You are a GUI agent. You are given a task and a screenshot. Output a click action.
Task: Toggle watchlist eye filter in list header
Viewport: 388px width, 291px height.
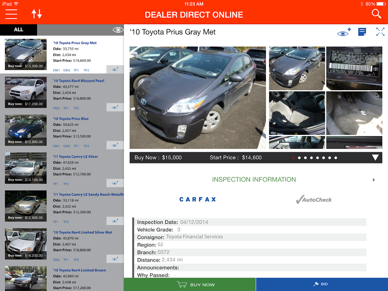click(118, 30)
